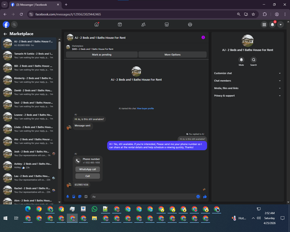Reload the page in Chrome
The image size is (290, 232).
21,14
